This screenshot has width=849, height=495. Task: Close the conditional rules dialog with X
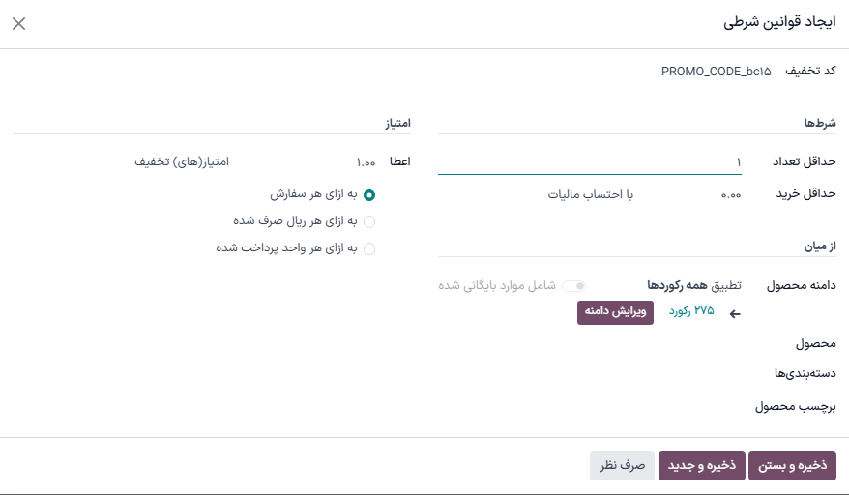click(18, 24)
